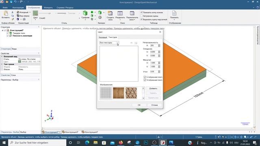Viewport: 260px width, 146px height.
Task: Click the save disk icon in title bar
Action: [x=11, y=2]
